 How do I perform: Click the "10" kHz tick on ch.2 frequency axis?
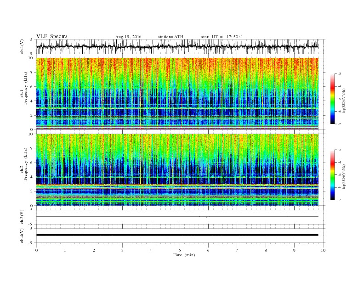click(x=31, y=134)
